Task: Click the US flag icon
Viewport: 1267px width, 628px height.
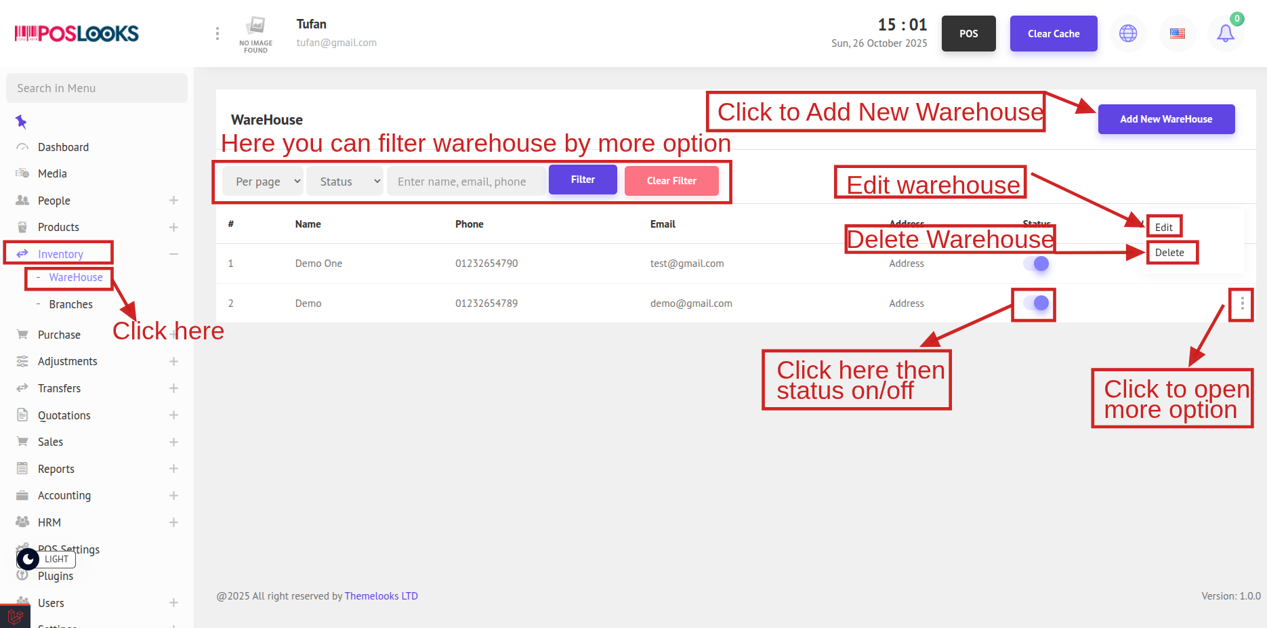Action: click(1178, 33)
